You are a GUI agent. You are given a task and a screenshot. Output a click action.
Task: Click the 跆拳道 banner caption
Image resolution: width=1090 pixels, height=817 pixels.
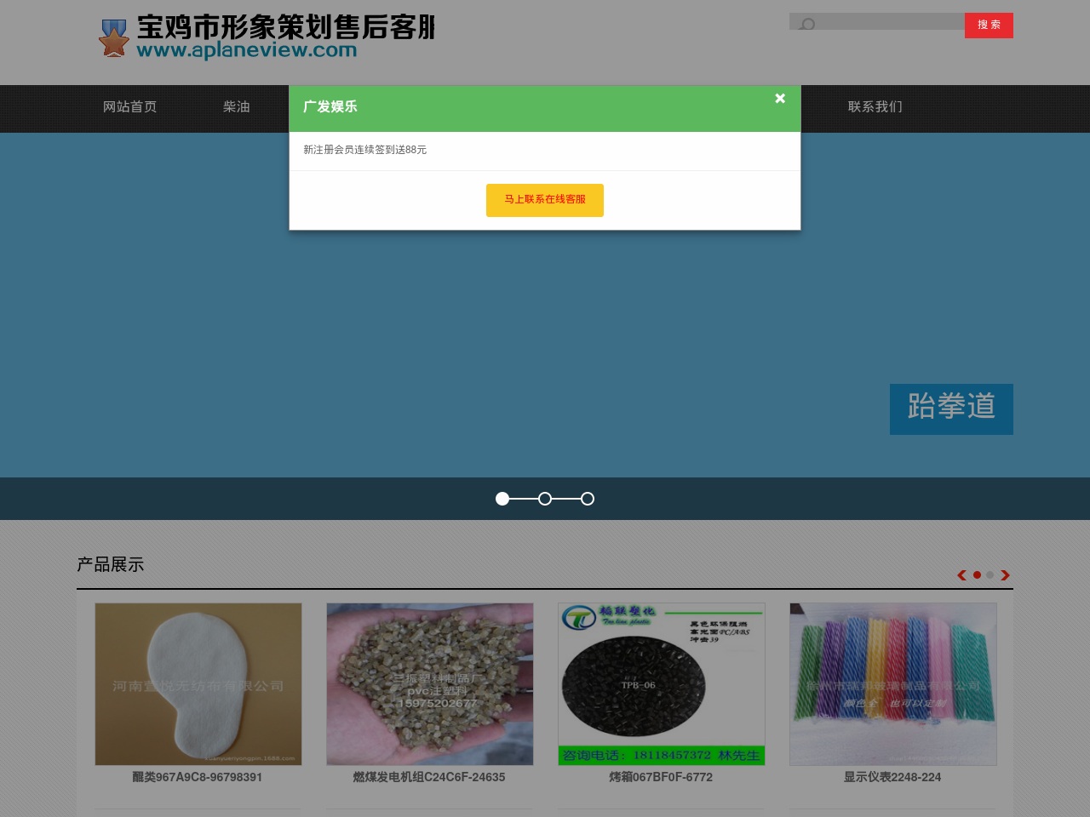(951, 408)
